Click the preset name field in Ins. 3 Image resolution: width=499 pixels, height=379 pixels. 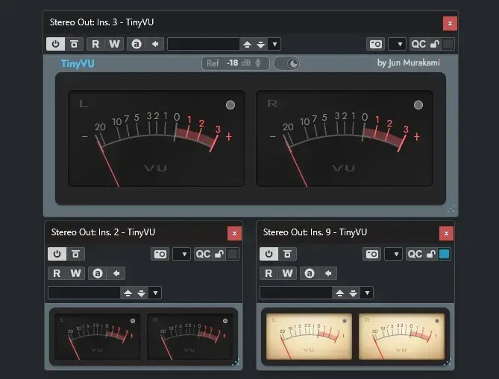[x=203, y=44]
